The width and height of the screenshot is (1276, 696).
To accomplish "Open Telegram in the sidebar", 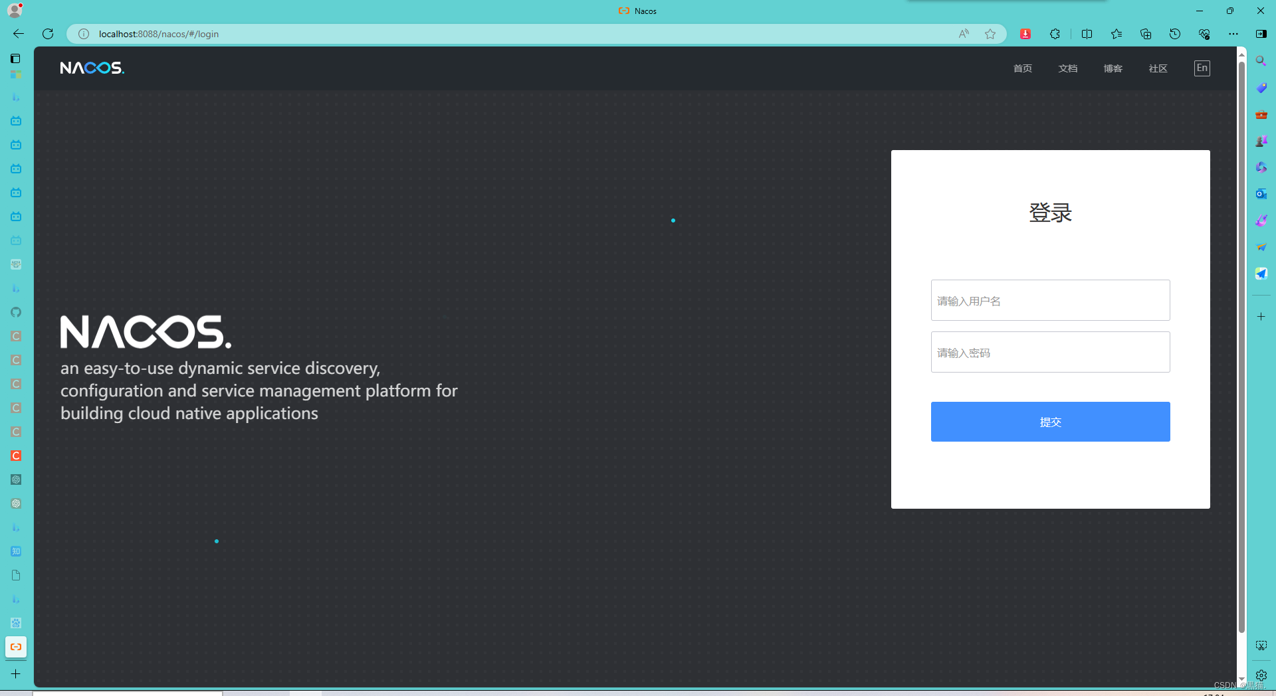I will point(1261,274).
